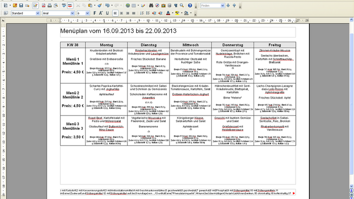Insert a table
The image size is (354, 199).
pos(134,5)
